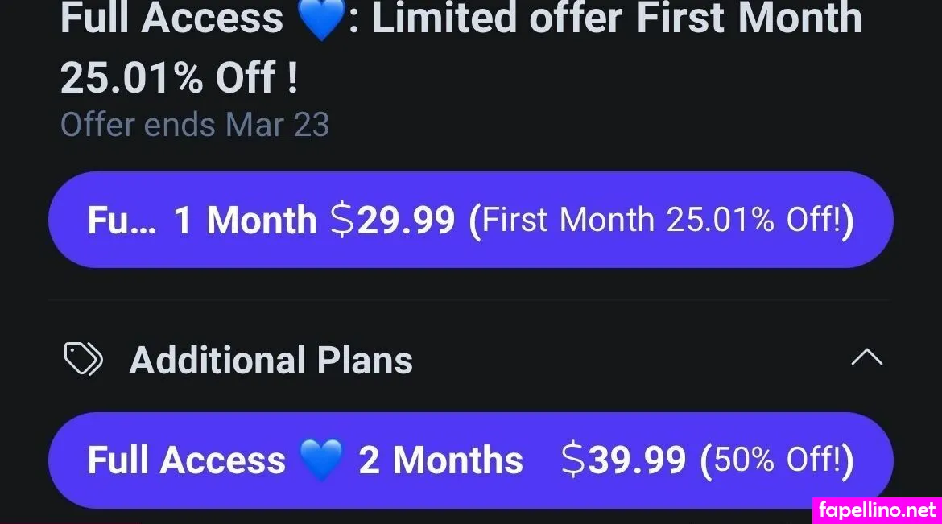Choose the Full Access 2 Months plan
Viewport: 942px width, 524px height.
coord(471,460)
